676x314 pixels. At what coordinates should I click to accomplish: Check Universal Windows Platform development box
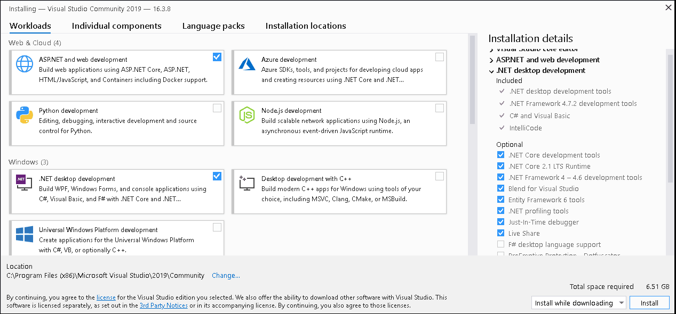[x=217, y=227]
